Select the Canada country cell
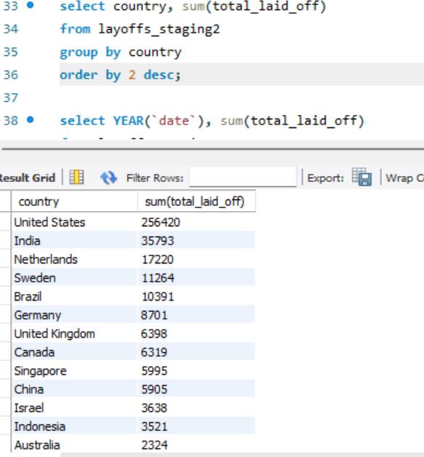This screenshot has height=457, width=424. (x=74, y=352)
